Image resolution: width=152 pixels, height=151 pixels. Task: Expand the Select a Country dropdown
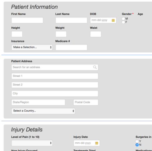[x=43, y=111]
